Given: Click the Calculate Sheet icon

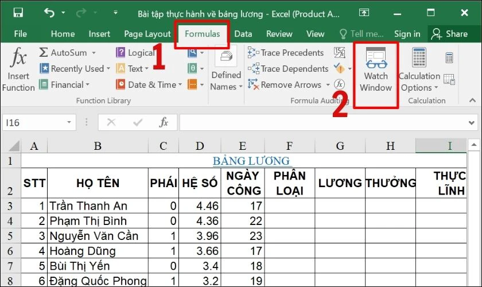Looking at the screenshot, I should click(x=449, y=80).
